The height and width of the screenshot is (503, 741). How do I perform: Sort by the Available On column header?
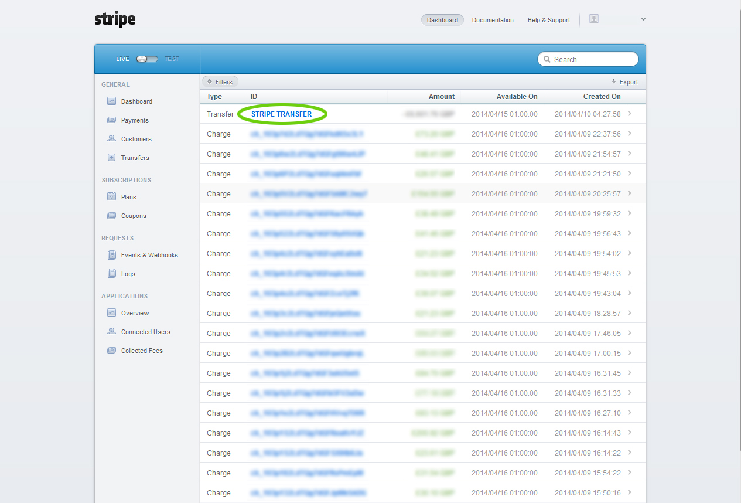(x=517, y=97)
